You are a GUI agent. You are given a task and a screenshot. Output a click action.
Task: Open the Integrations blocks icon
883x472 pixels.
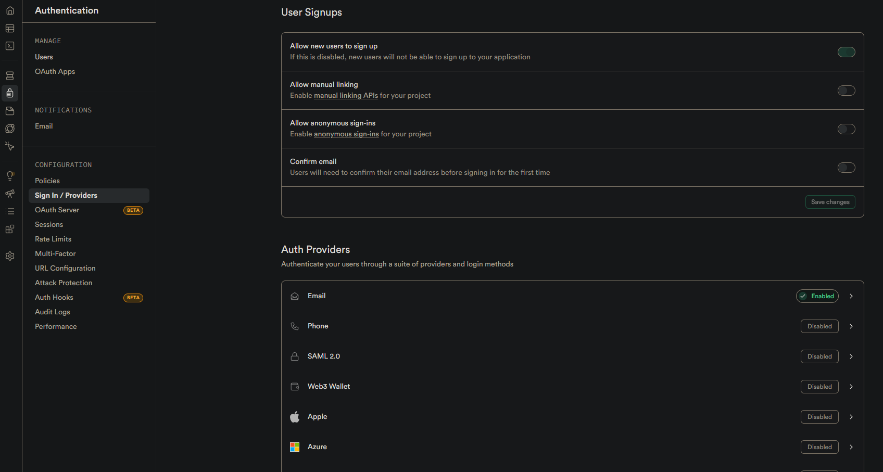pyautogui.click(x=10, y=229)
